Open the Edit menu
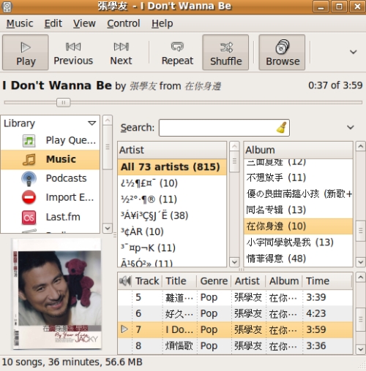The width and height of the screenshot is (366, 371). tap(53, 23)
